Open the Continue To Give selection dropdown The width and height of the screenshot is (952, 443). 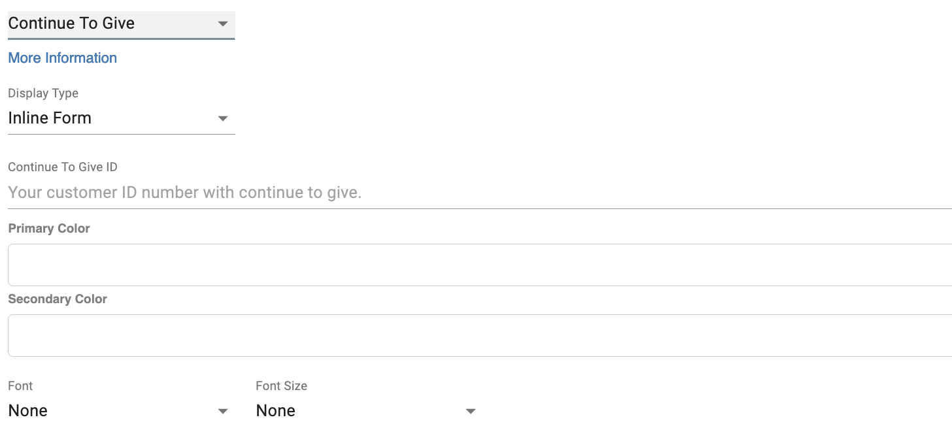click(x=121, y=24)
